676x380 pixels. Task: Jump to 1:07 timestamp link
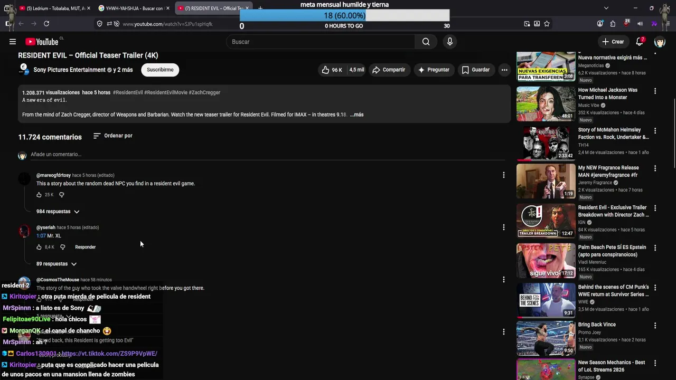tap(41, 236)
